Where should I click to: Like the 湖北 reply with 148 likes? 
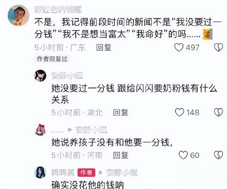pyautogui.click(x=179, y=112)
